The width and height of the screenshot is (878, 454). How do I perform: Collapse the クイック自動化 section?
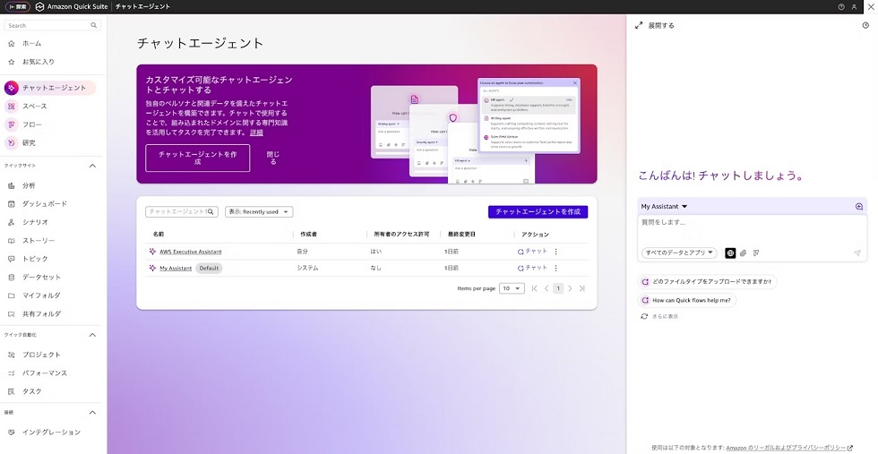[x=92, y=335]
